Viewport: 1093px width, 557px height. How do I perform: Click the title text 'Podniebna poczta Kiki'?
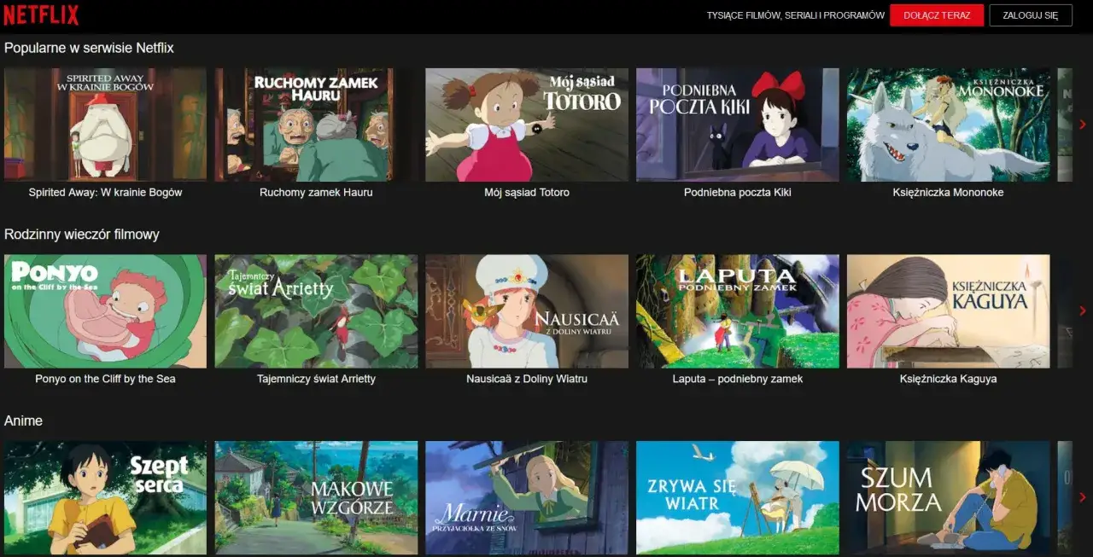tap(738, 193)
